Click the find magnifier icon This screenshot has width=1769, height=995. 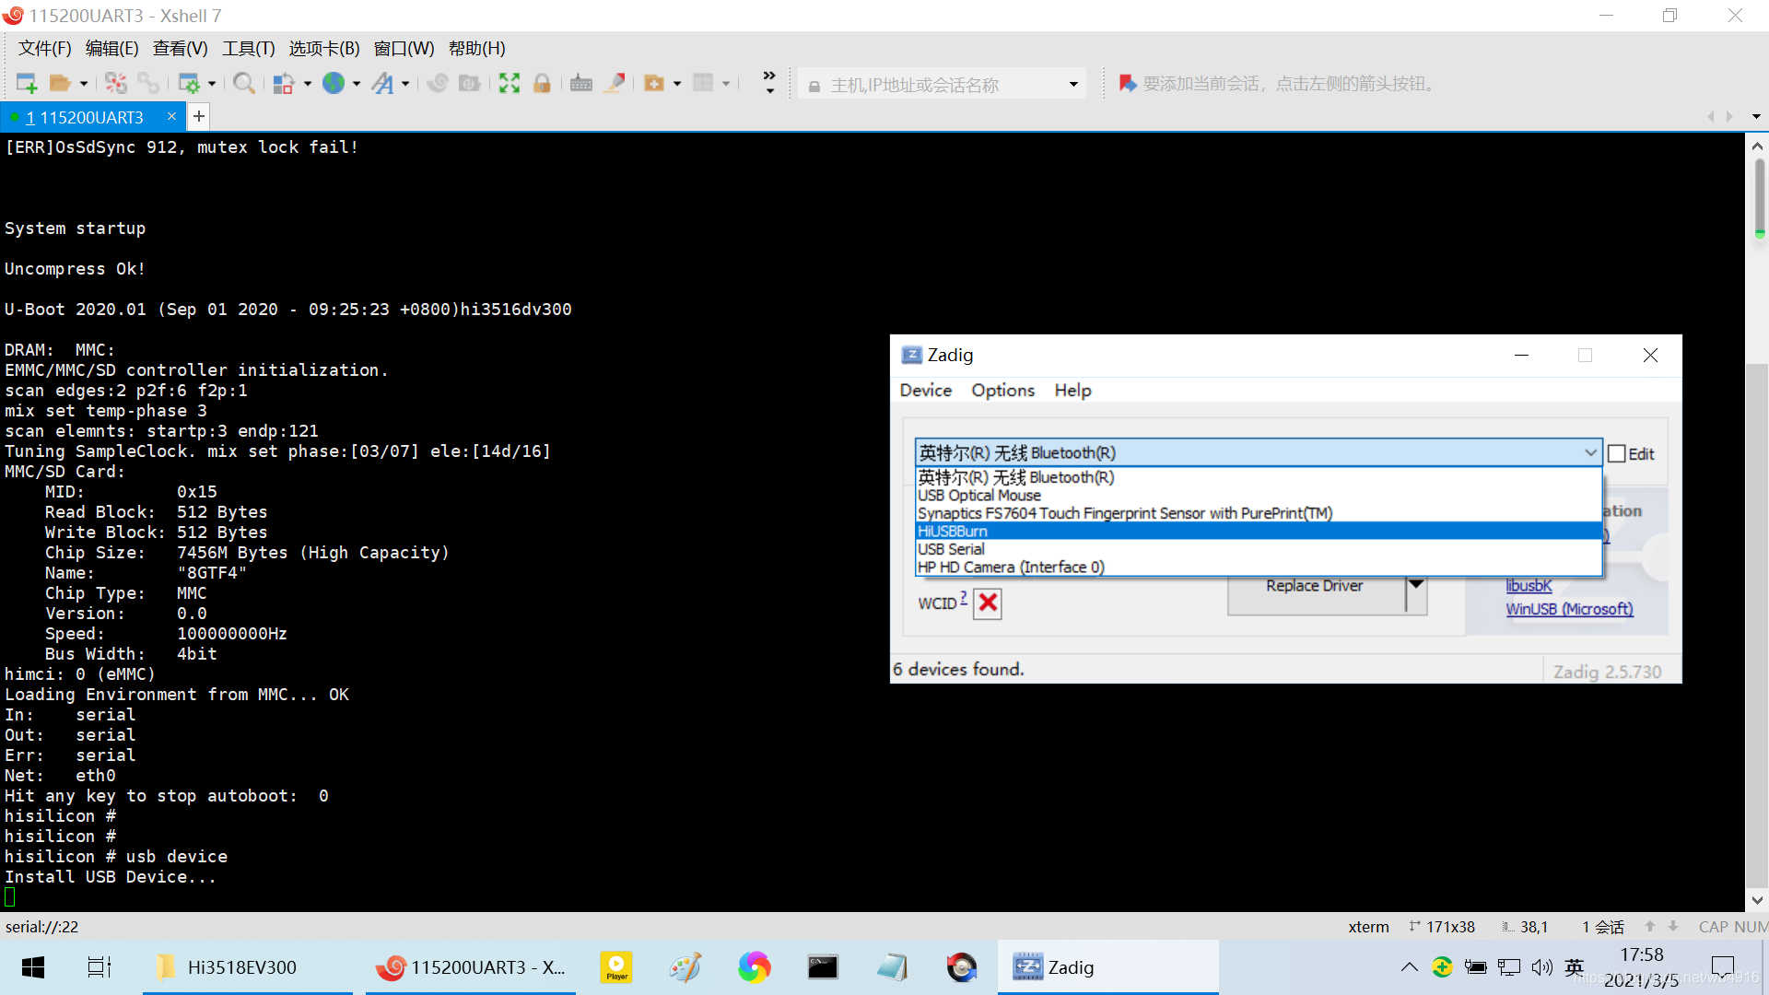(243, 84)
